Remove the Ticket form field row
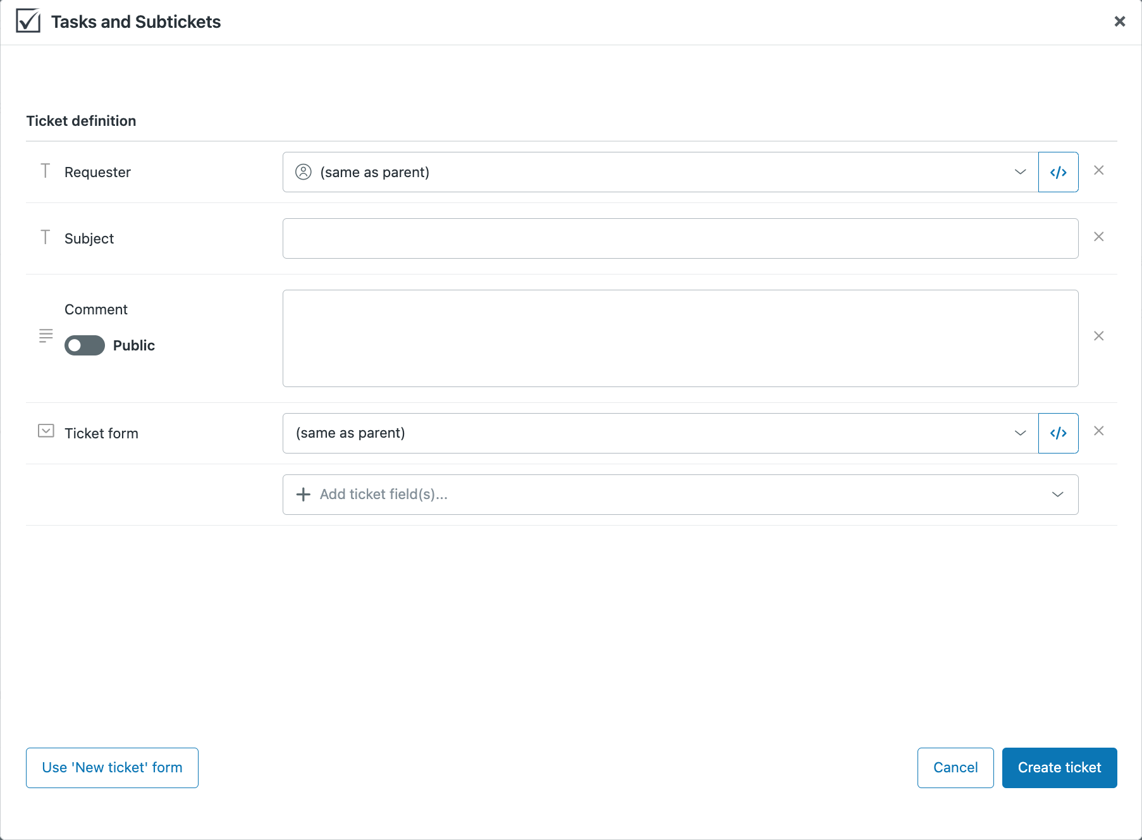This screenshot has height=840, width=1142. pos(1099,431)
